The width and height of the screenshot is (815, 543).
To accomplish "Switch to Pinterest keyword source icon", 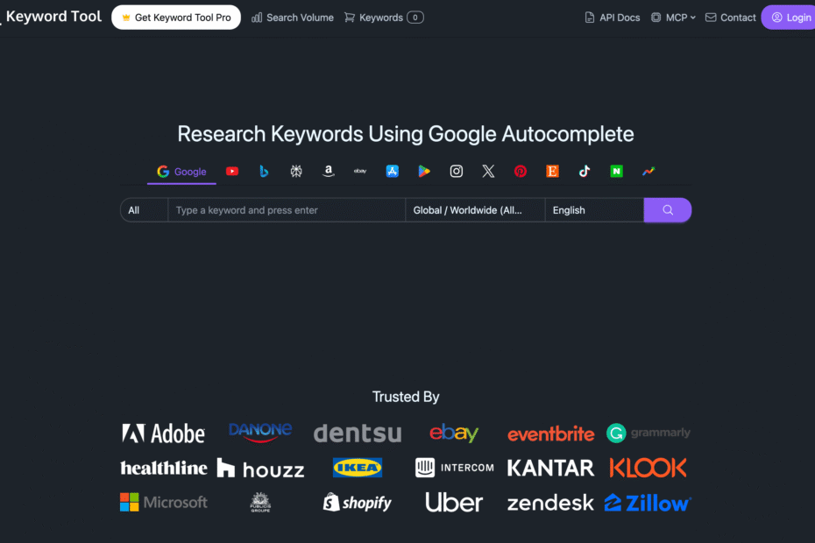I will (521, 171).
